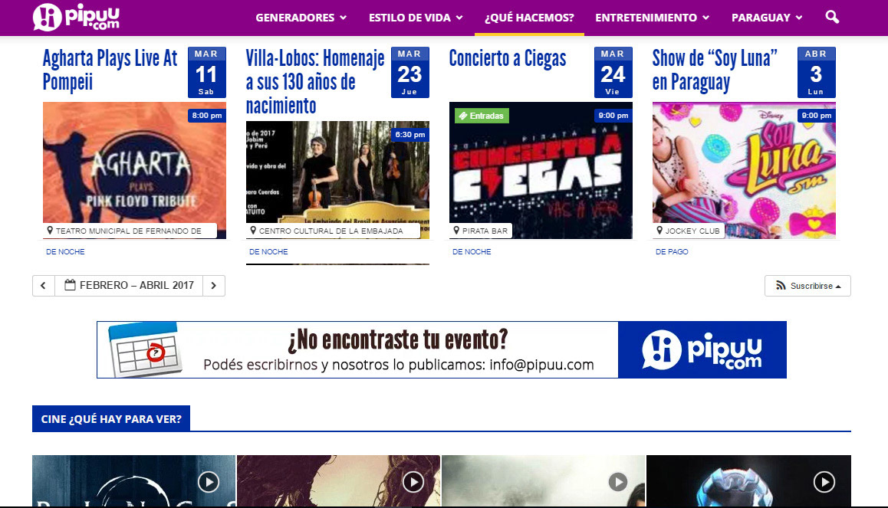Click the 8:00 pm time on Agharta
The height and width of the screenshot is (508, 888).
207,116
